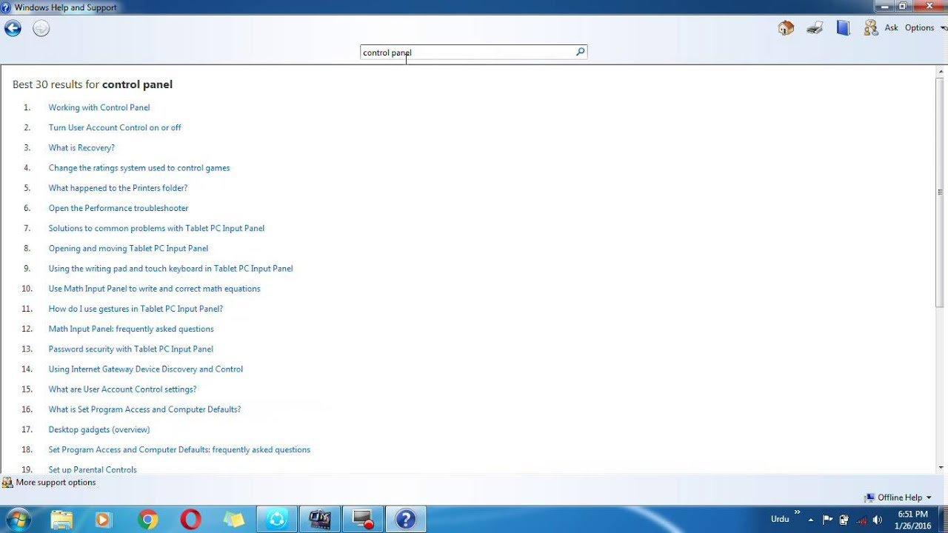Open Sticky Notes taskbar icon
This screenshot has height=533, width=948.
tap(234, 520)
